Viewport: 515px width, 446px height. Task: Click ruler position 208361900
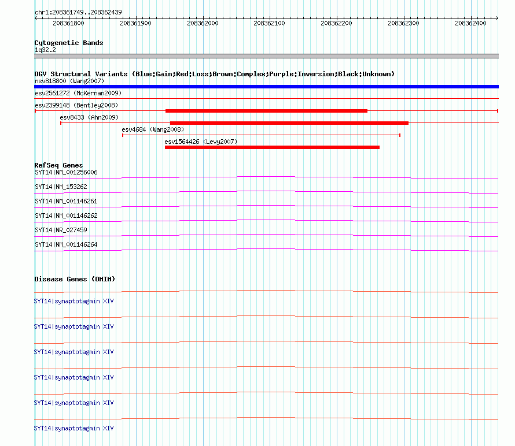tap(135, 23)
